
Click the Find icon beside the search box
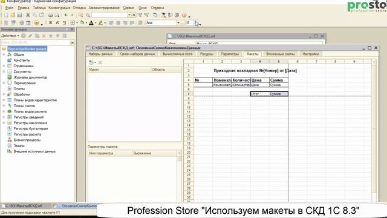(80, 15)
